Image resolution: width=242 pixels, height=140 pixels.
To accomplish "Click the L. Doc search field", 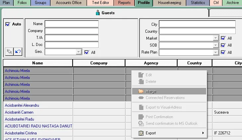I will pos(72,45).
